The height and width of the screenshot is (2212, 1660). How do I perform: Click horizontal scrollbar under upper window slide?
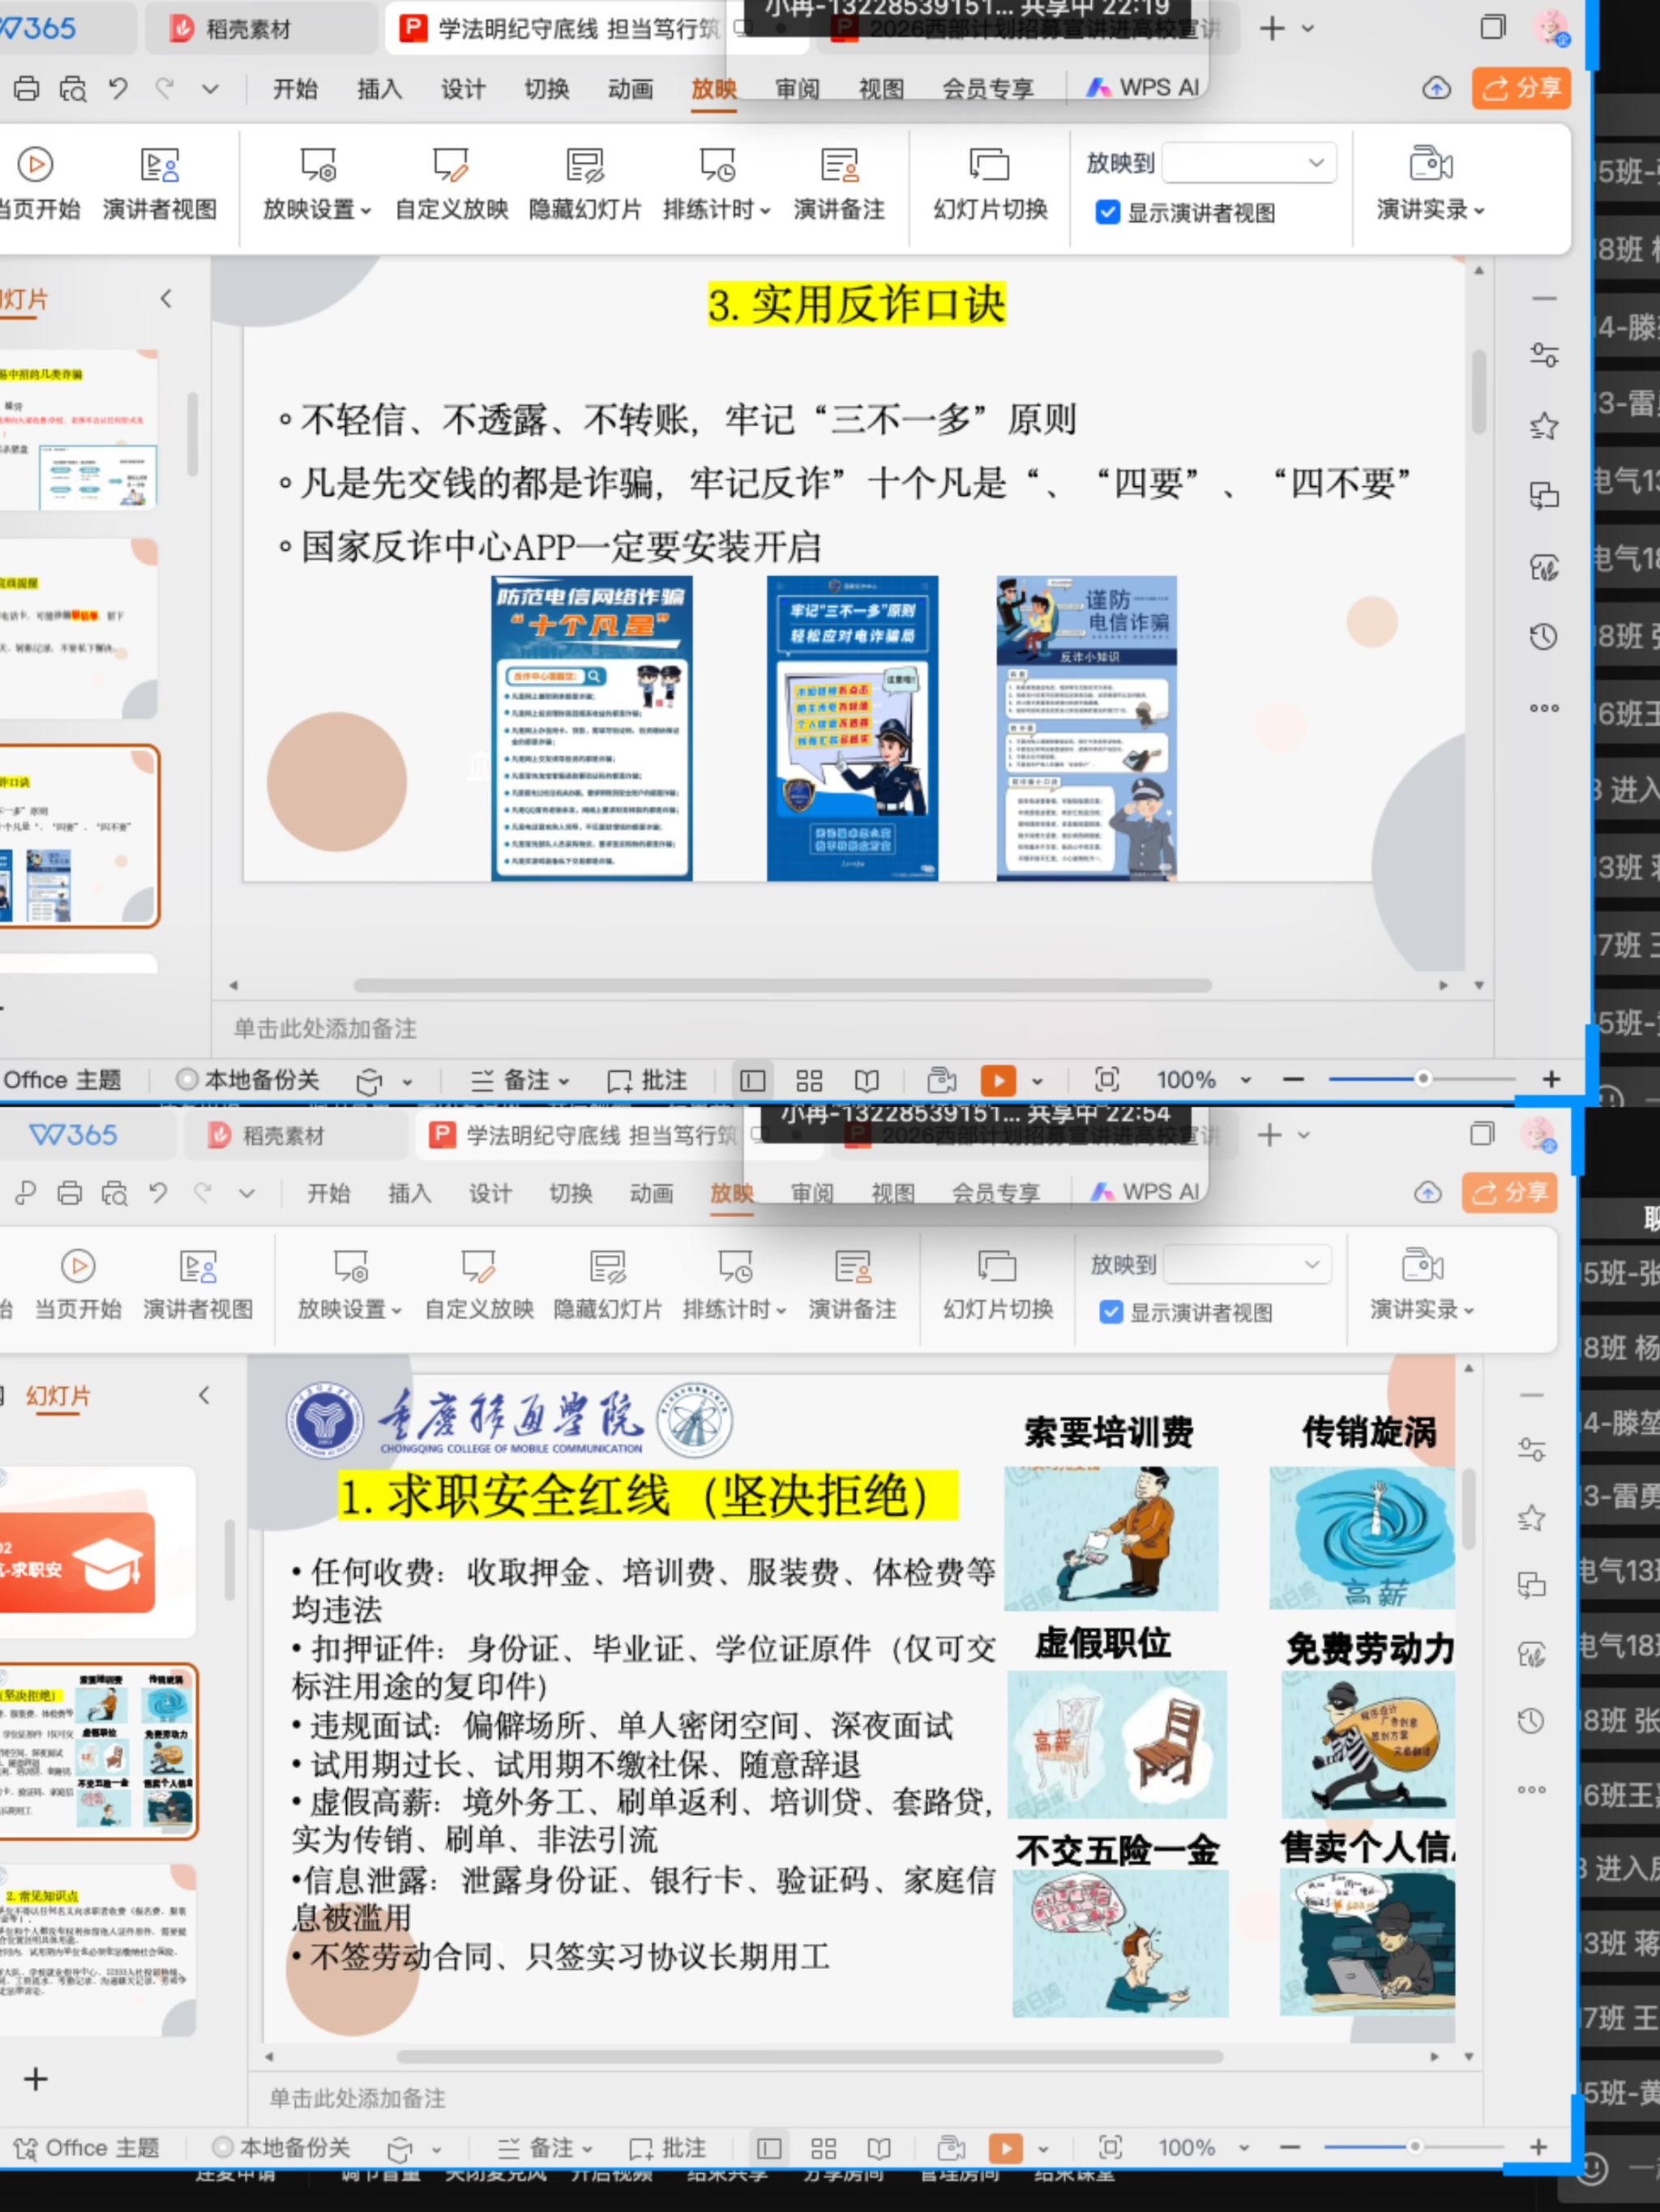[x=782, y=985]
